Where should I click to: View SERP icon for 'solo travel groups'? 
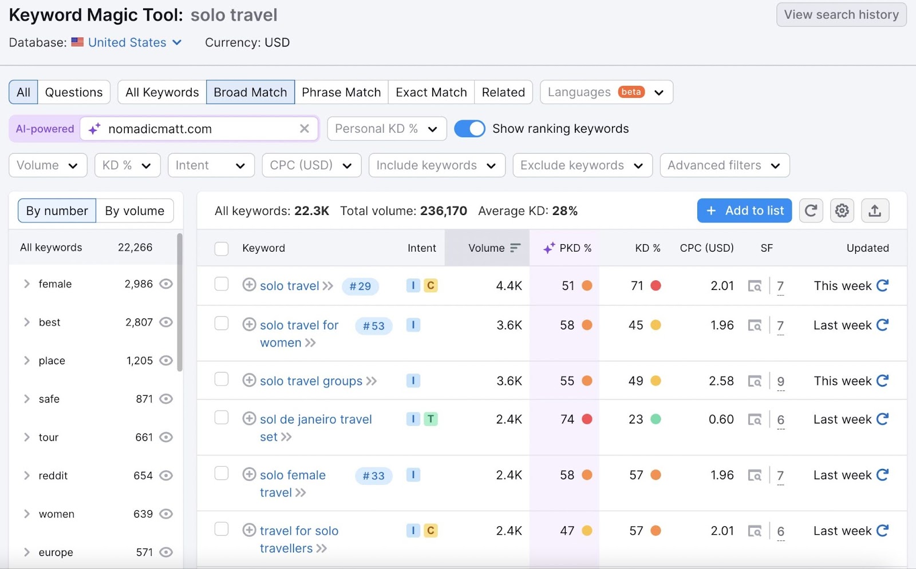(x=755, y=381)
